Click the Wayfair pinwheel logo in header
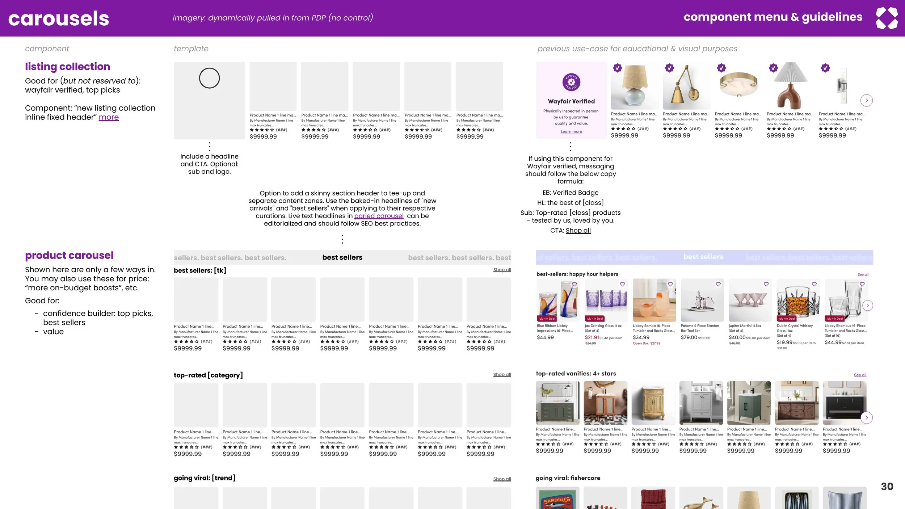Image resolution: width=905 pixels, height=509 pixels. coord(887,18)
